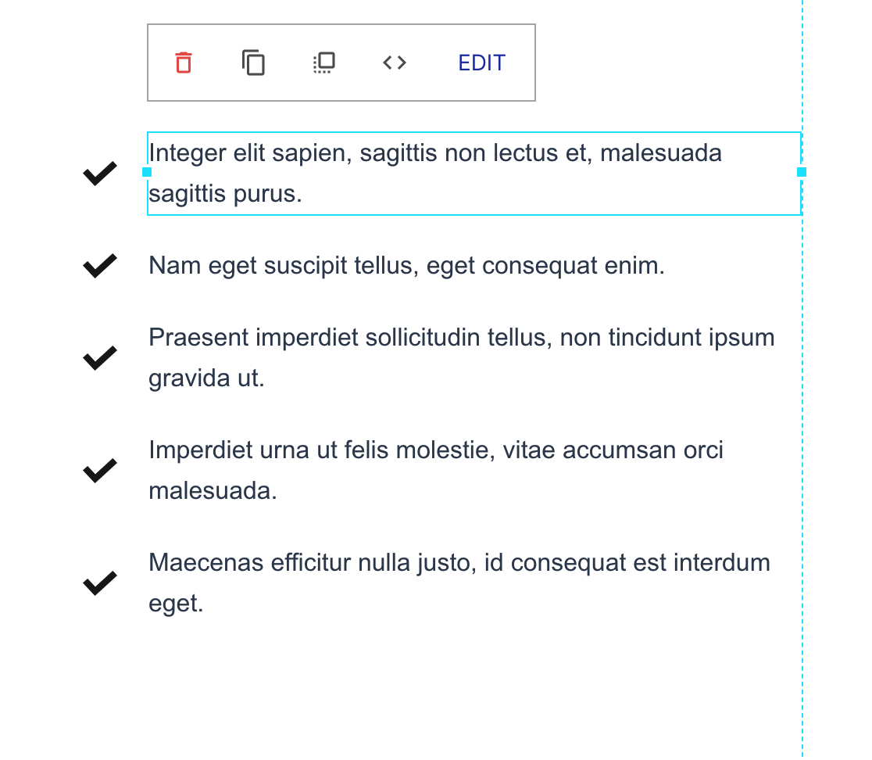
Task: Select the 'Nam eget suscipit tellus' text item
Action: [x=406, y=265]
